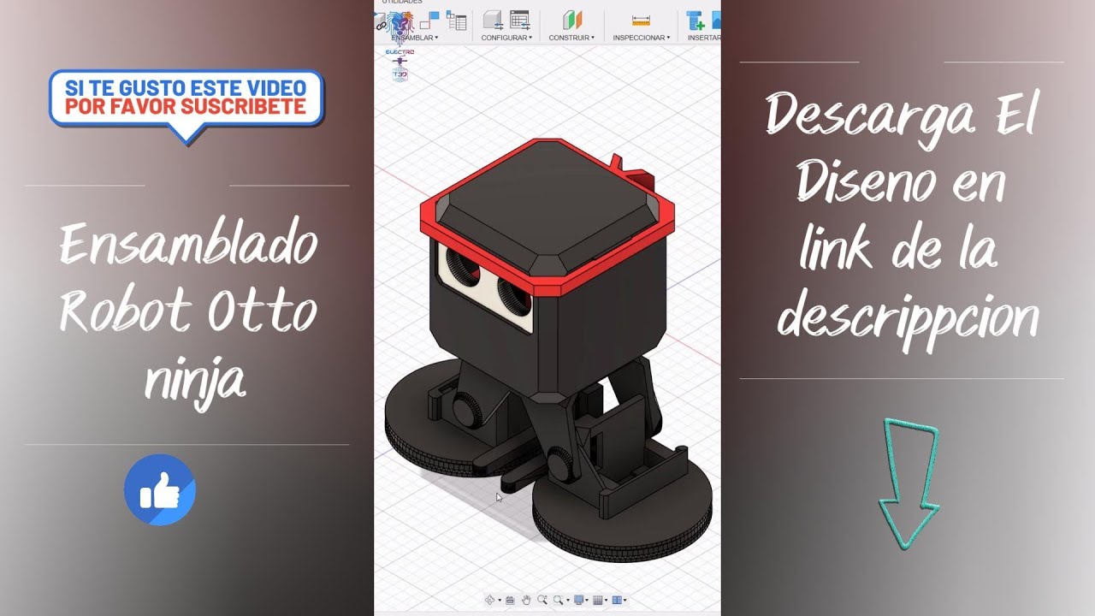Click the as-built joint icon with blue square
The image size is (1095, 616).
(429, 20)
